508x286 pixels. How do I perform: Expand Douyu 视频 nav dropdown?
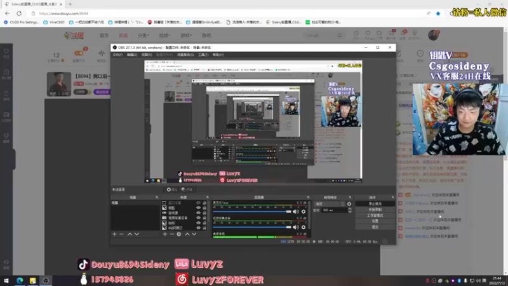tap(164, 36)
